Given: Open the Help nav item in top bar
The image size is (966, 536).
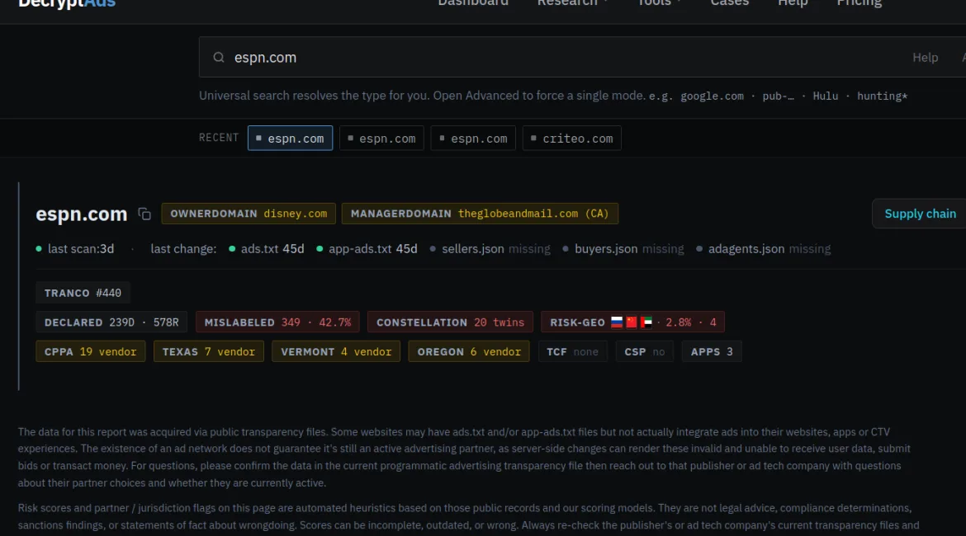Looking at the screenshot, I should click(x=793, y=3).
